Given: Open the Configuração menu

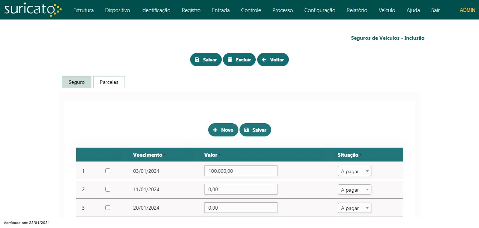Looking at the screenshot, I should tap(319, 10).
